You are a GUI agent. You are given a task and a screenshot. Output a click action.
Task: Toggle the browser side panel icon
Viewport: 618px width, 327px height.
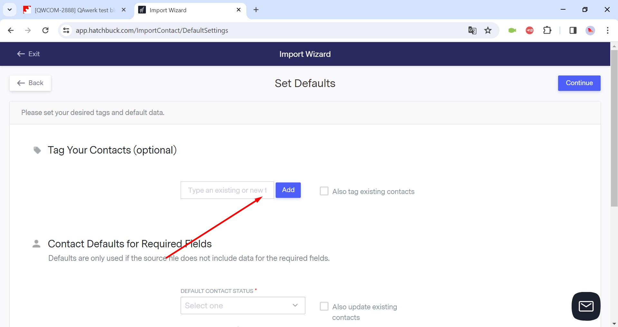(x=573, y=31)
